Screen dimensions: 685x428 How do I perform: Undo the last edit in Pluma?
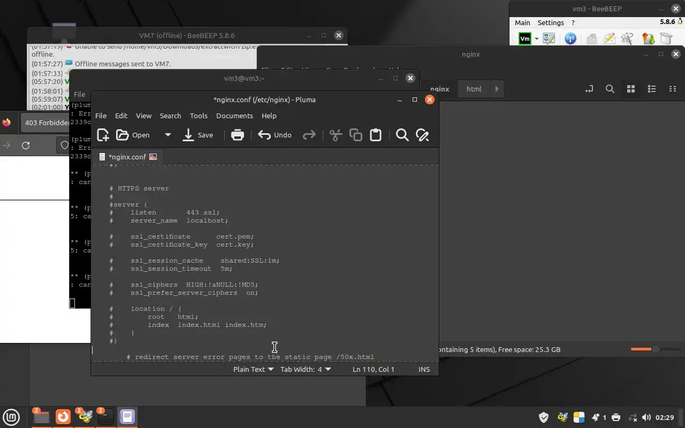(275, 135)
